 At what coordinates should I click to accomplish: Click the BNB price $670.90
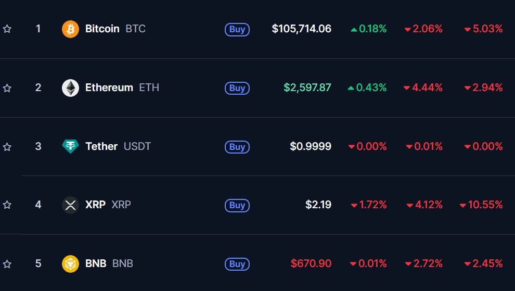[x=311, y=263]
